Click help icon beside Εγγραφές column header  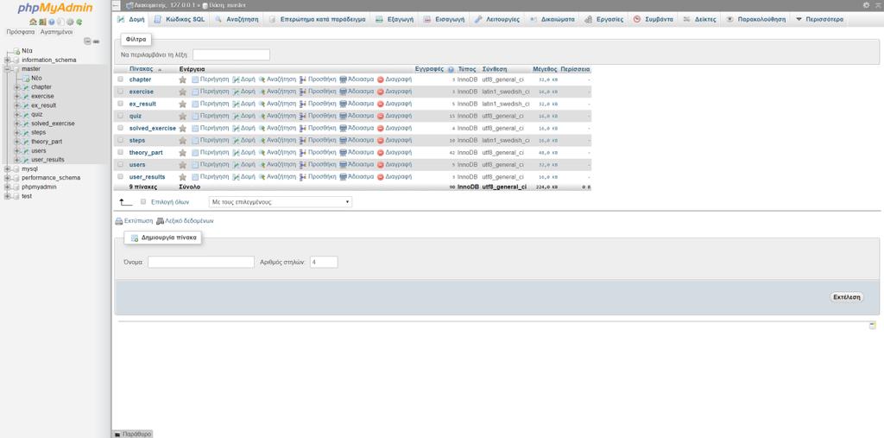click(x=451, y=69)
